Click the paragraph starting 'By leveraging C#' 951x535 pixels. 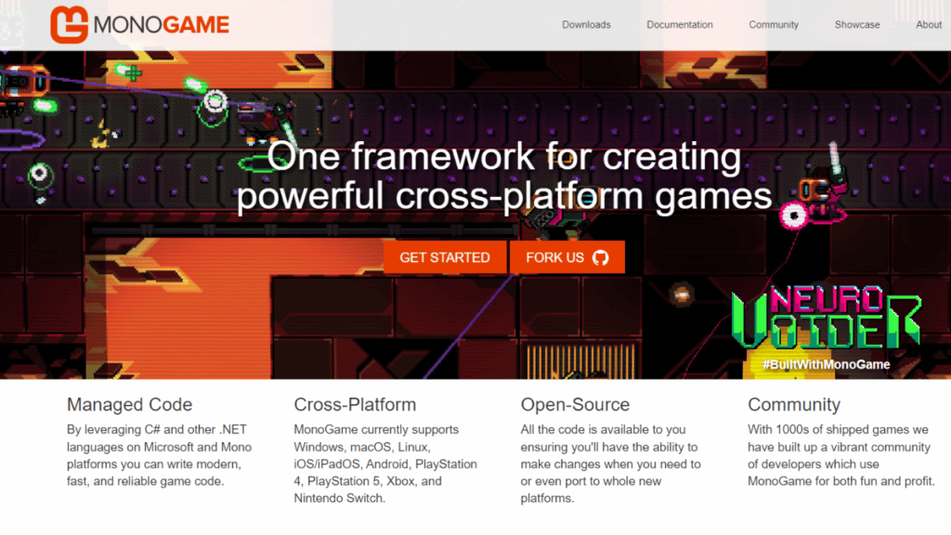[x=159, y=455]
